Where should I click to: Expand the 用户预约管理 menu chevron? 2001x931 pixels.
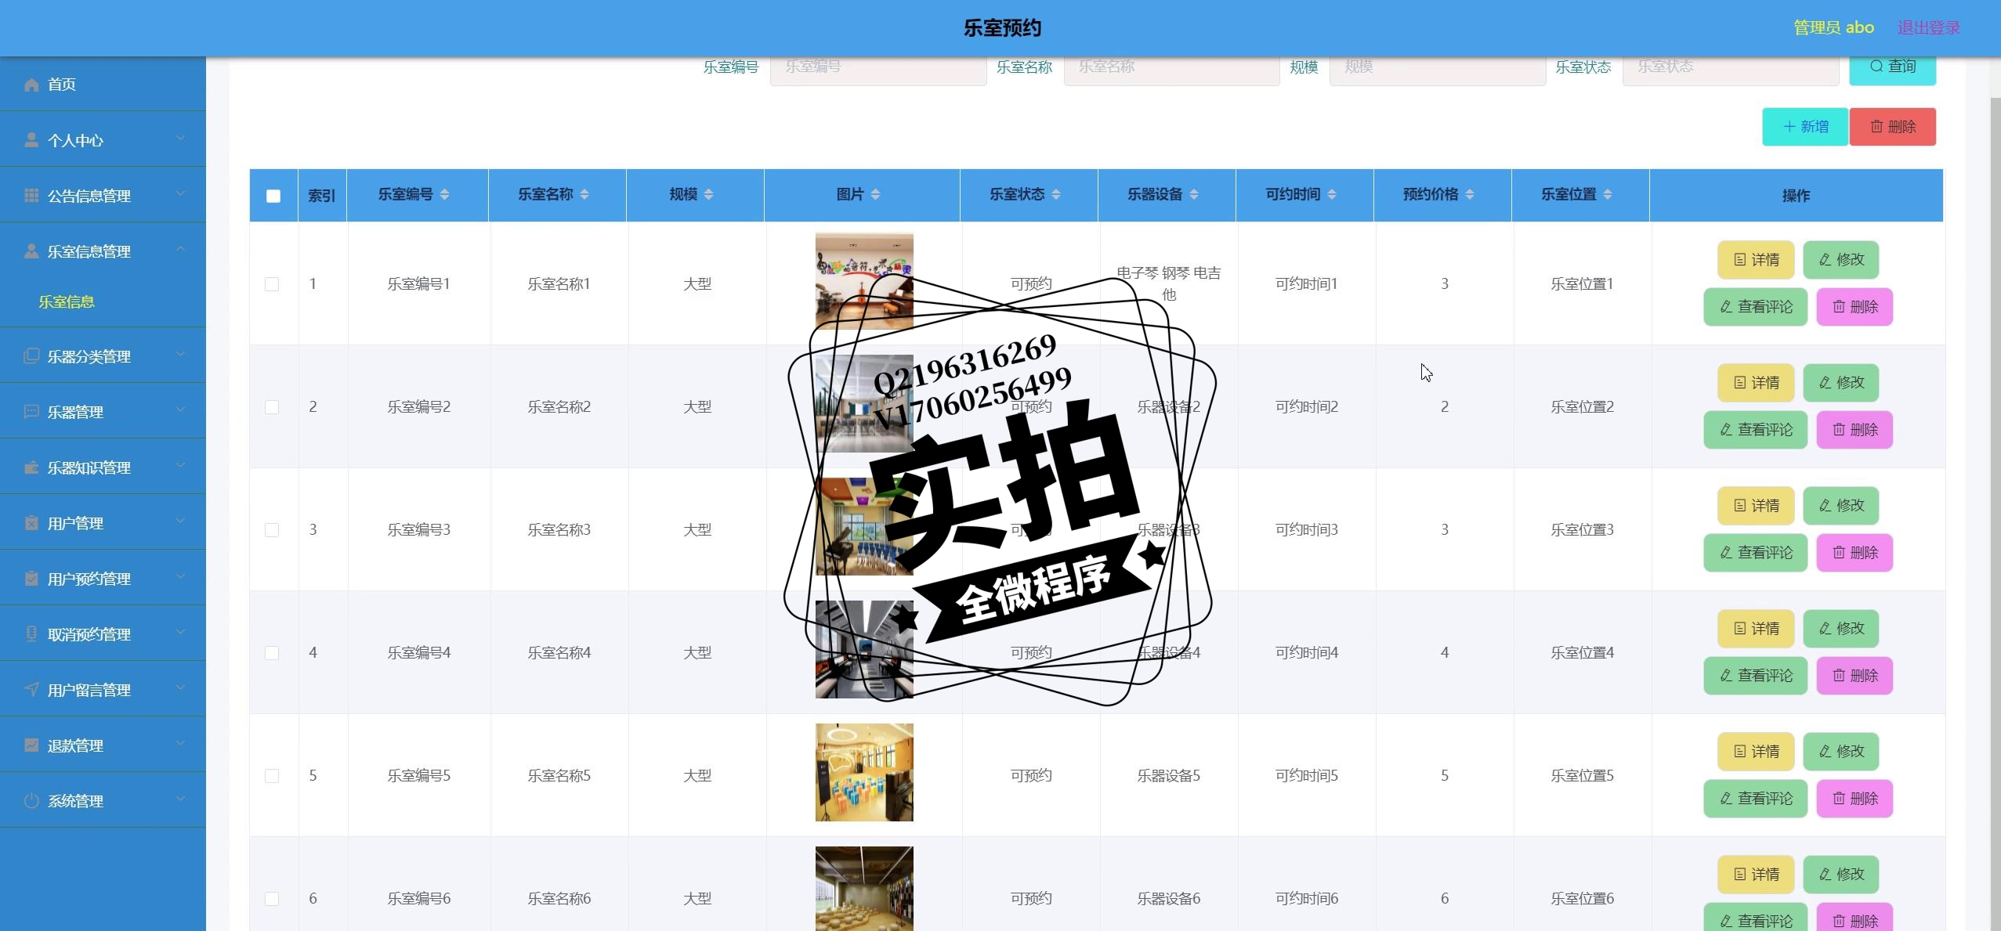[181, 576]
